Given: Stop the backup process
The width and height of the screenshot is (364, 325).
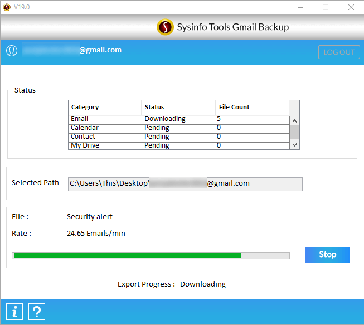Looking at the screenshot, I should [328, 255].
